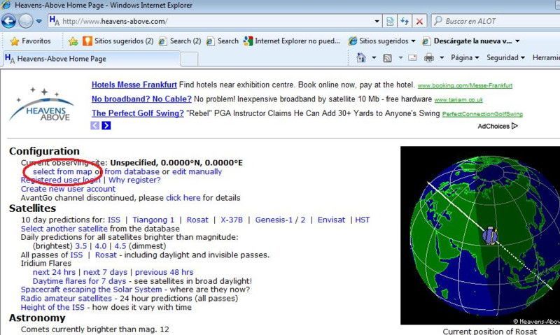
Task: Click the select from map link
Action: [62, 171]
